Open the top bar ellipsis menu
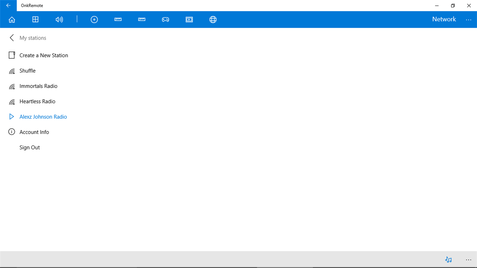This screenshot has height=268, width=477. point(468,20)
